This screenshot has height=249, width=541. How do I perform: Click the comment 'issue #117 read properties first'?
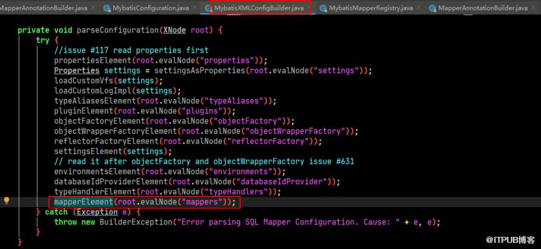(x=131, y=50)
